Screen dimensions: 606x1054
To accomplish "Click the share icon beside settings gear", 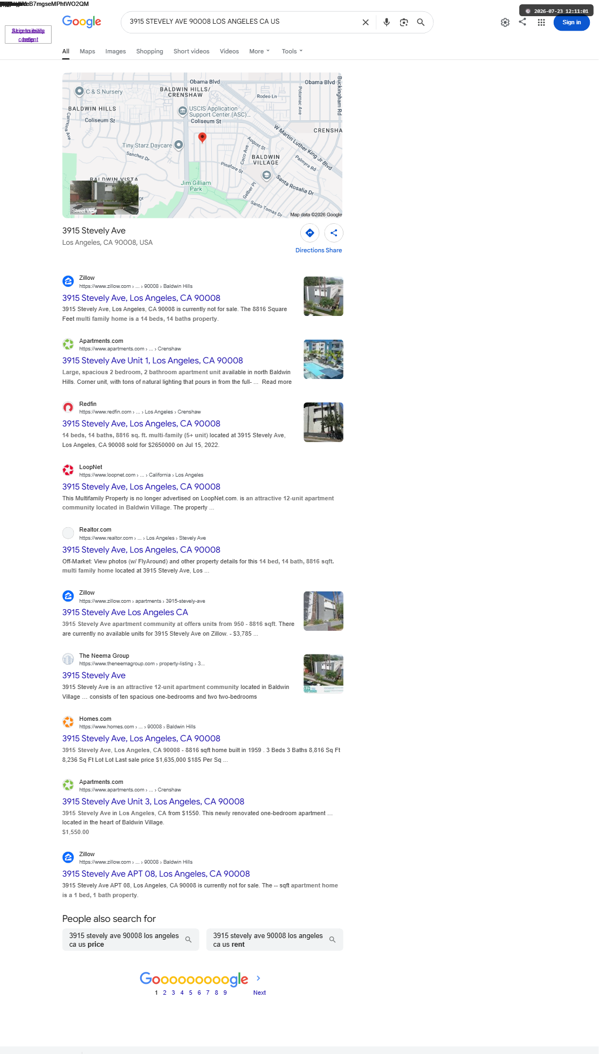I will pos(522,22).
